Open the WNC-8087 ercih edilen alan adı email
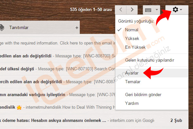 tap(58, 82)
